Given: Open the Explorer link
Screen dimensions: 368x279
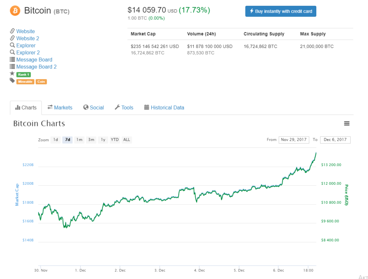Looking at the screenshot, I should [x=26, y=45].
